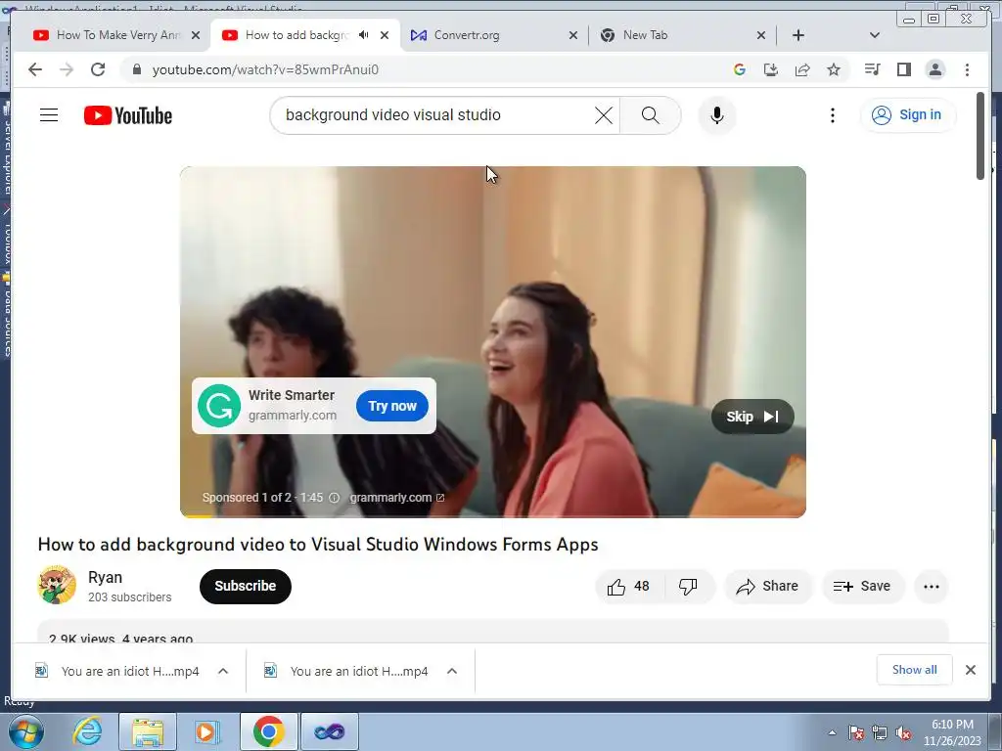
Task: Expand options for first downloaded mp4
Action: pyautogui.click(x=223, y=671)
